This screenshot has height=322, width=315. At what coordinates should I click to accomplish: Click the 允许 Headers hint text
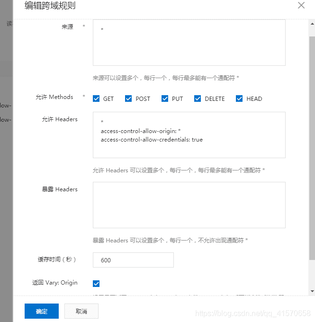[179, 170]
